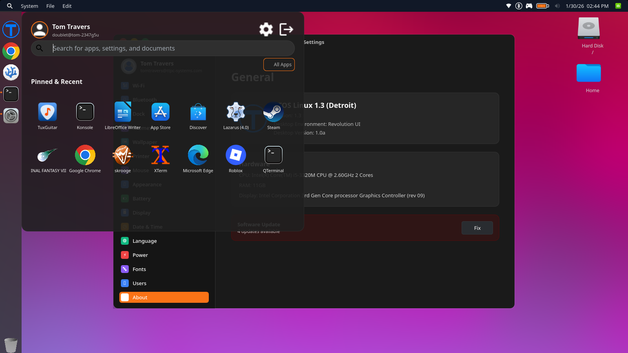The width and height of the screenshot is (628, 353).
Task: Launch Microsoft Edge from pinned apps
Action: click(x=198, y=155)
